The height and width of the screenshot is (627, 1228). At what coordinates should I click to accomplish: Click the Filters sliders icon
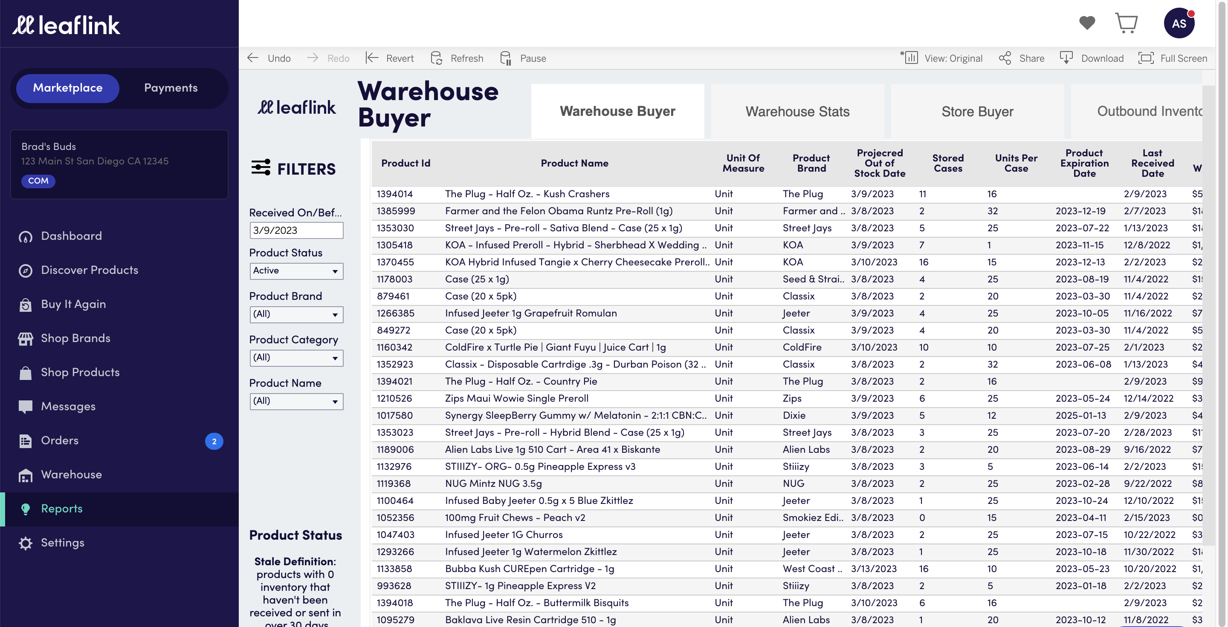(x=261, y=167)
